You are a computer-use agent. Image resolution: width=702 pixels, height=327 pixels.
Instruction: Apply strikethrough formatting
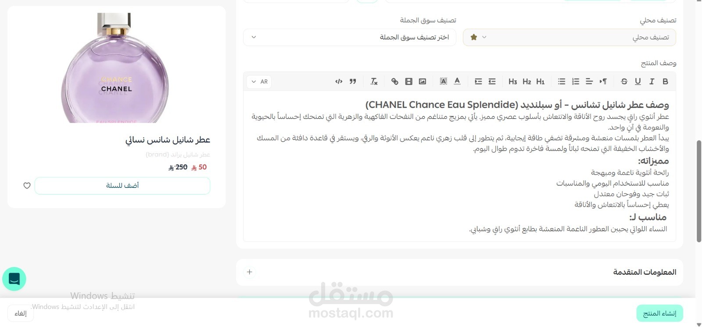pyautogui.click(x=624, y=81)
